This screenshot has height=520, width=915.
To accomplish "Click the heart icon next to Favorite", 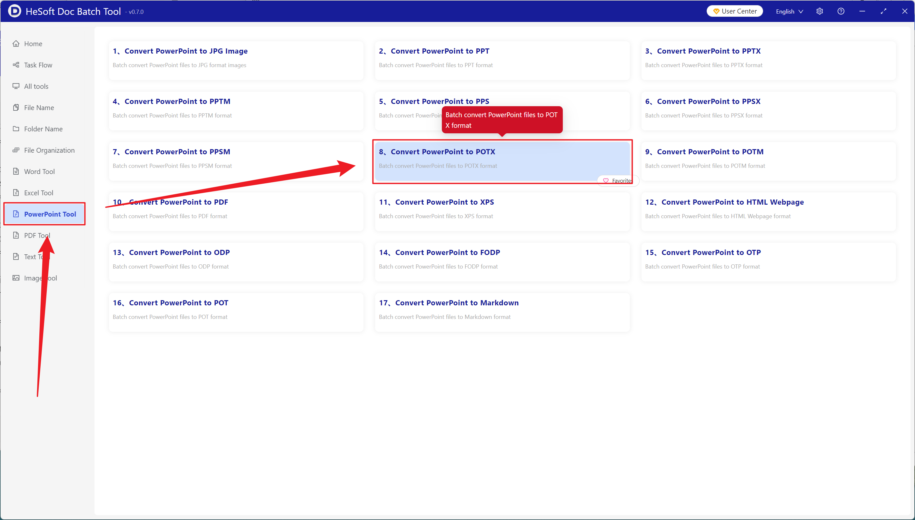I will tap(606, 181).
